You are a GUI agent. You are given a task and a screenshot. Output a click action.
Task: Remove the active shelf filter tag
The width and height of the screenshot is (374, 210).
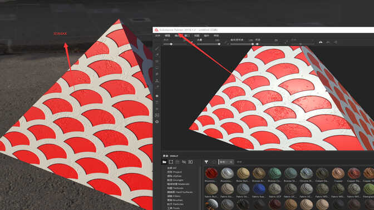[x=231, y=162]
